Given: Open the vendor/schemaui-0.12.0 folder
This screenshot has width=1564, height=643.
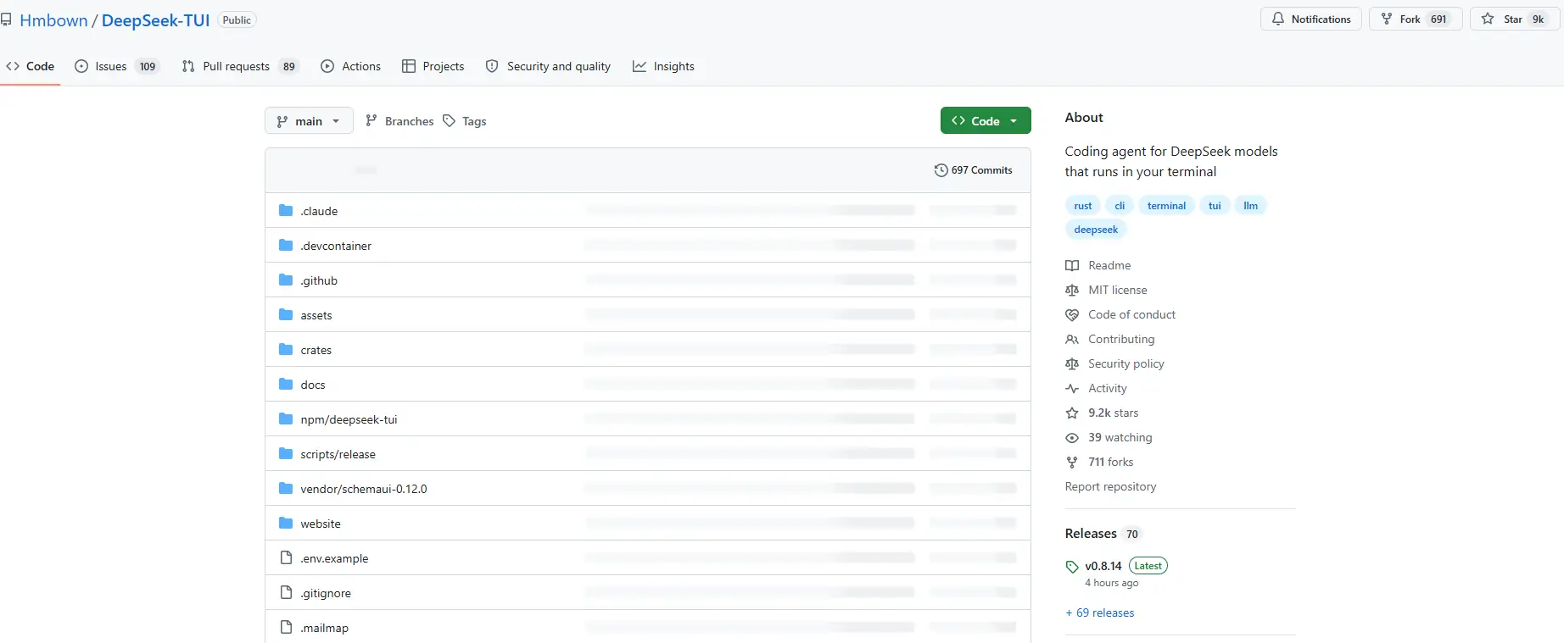Looking at the screenshot, I should point(364,489).
